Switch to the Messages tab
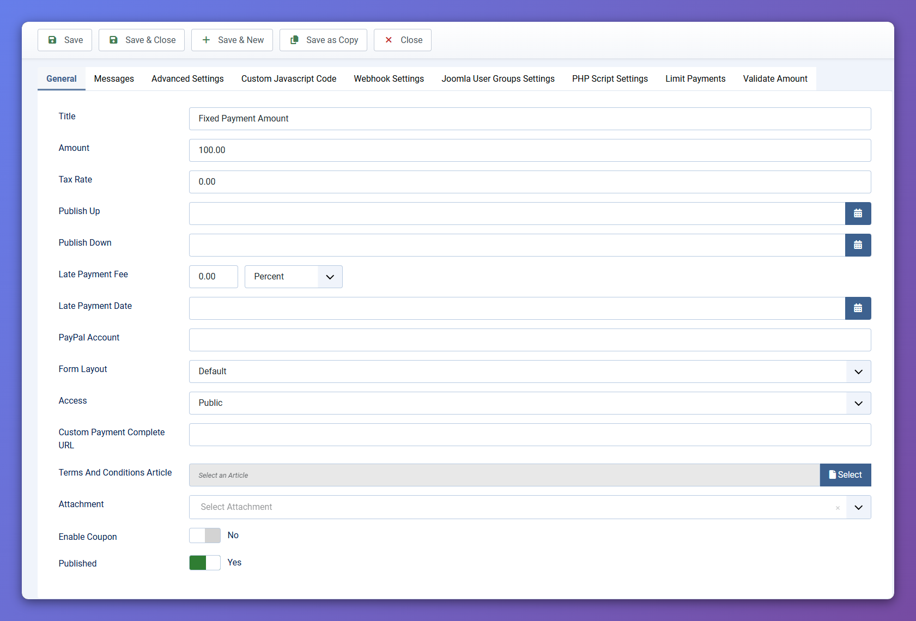 click(114, 78)
